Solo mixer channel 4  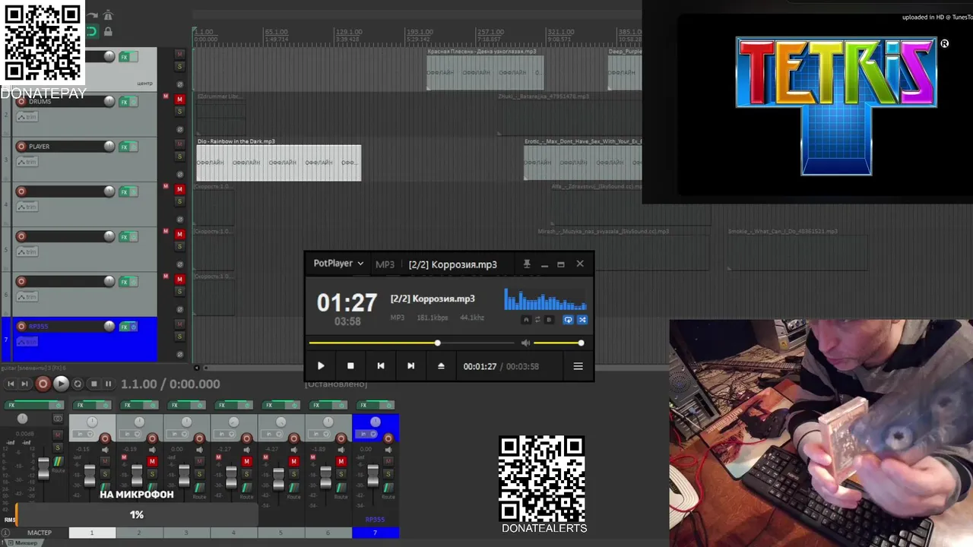point(246,474)
